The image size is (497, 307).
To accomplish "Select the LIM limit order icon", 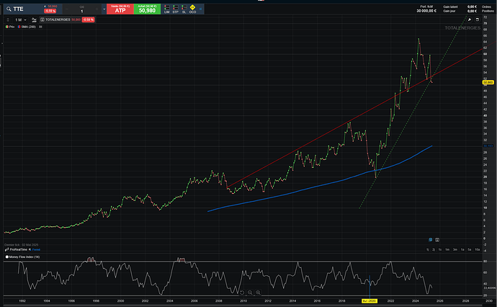I will pyautogui.click(x=166, y=9).
